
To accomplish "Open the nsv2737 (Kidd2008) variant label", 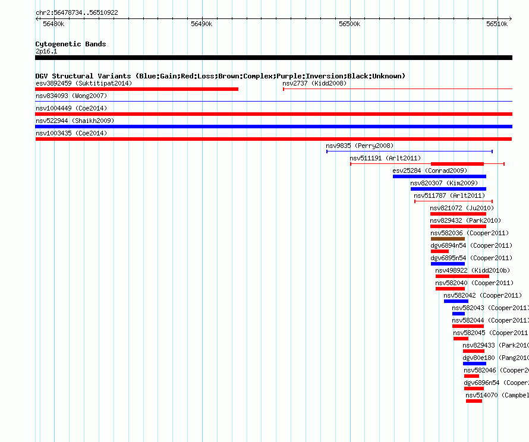I will click(x=314, y=83).
